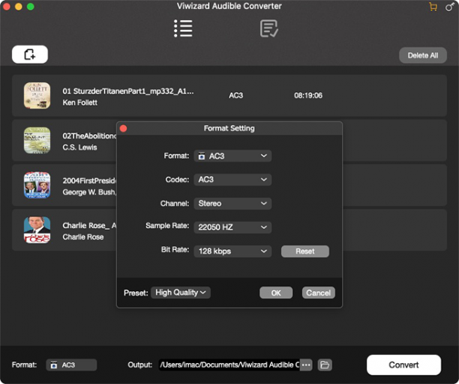Screen dimensions: 459x384
Task: Click the AC3 format label in first row
Action: click(236, 95)
